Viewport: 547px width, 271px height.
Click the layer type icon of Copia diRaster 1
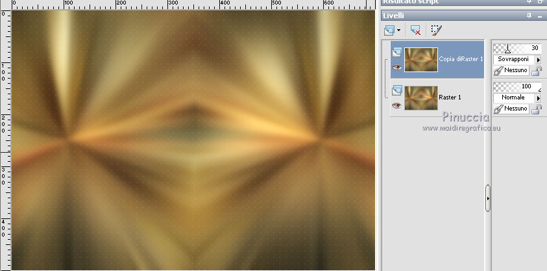396,53
